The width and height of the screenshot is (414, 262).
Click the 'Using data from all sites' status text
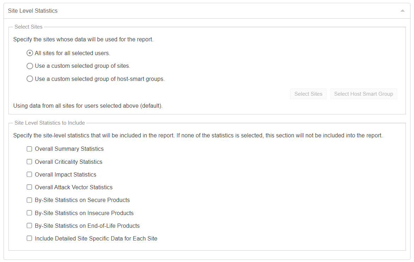pos(88,106)
